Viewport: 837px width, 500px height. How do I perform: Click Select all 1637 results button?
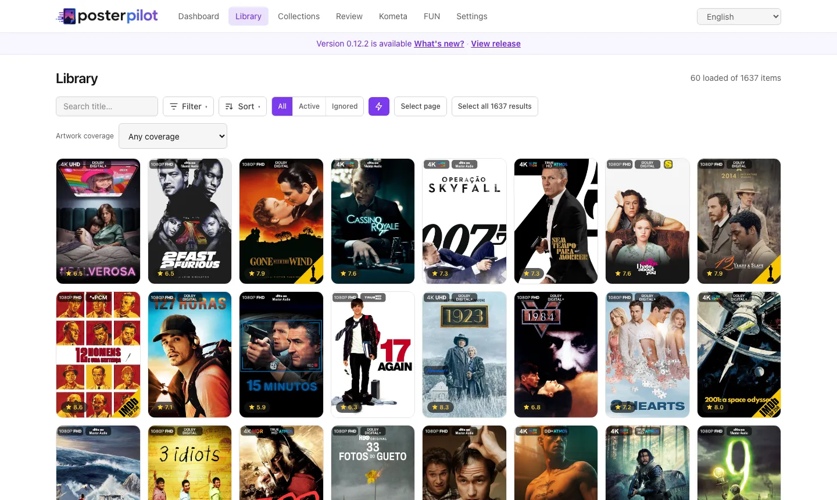tap(495, 106)
